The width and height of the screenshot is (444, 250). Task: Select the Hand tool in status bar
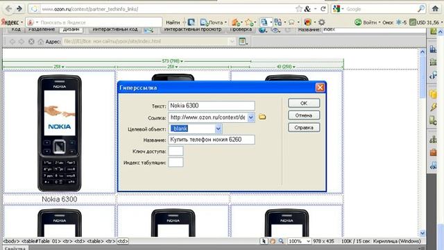pyautogui.click(x=273, y=241)
